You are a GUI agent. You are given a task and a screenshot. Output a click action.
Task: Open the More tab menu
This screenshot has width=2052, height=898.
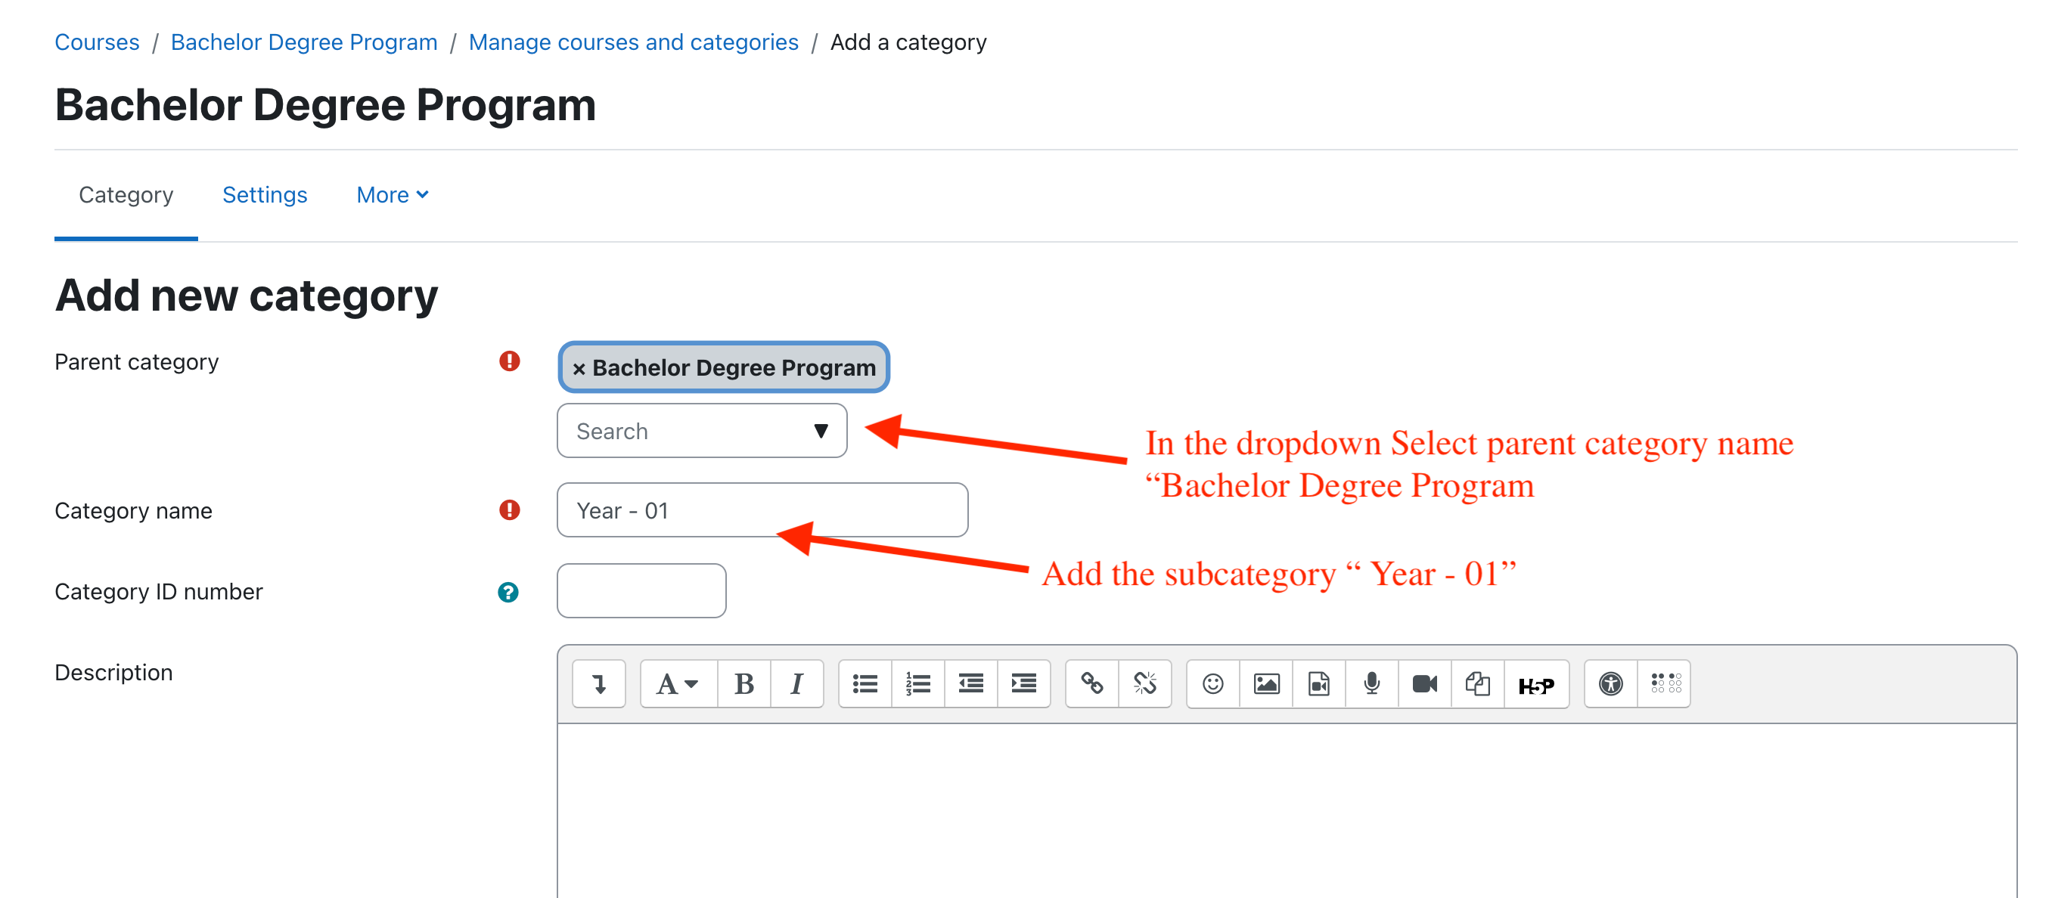(392, 195)
